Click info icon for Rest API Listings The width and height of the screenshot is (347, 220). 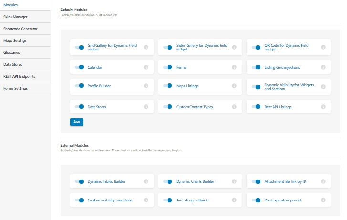pyautogui.click(x=323, y=107)
